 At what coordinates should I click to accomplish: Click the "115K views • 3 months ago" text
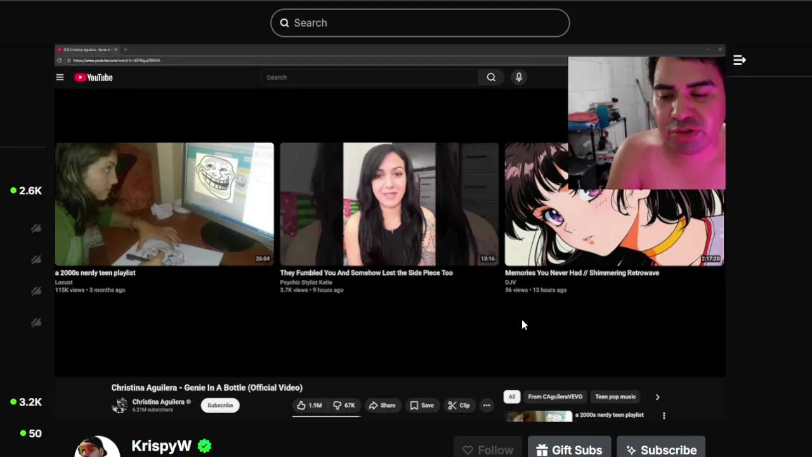point(90,290)
